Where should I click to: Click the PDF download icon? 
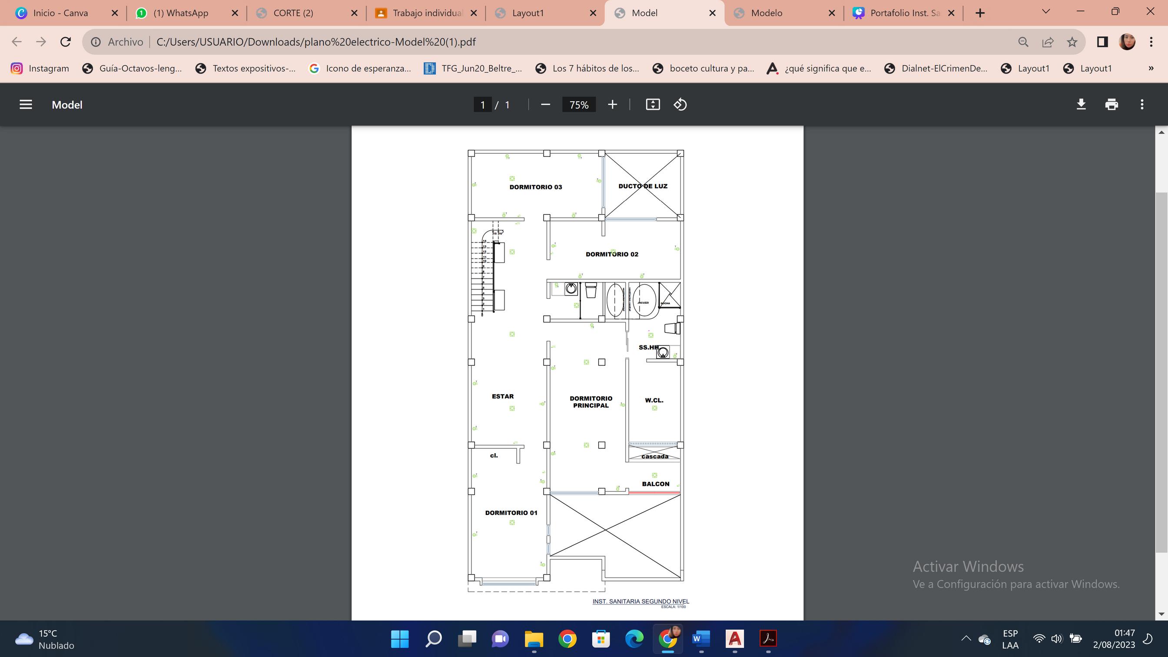point(1081,105)
